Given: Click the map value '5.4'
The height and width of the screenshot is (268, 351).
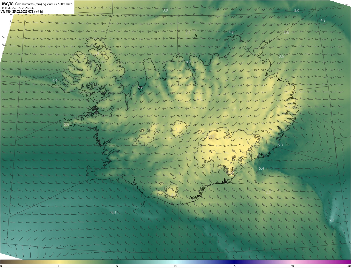Looking at the screenshot, I should pyautogui.click(x=261, y=169).
